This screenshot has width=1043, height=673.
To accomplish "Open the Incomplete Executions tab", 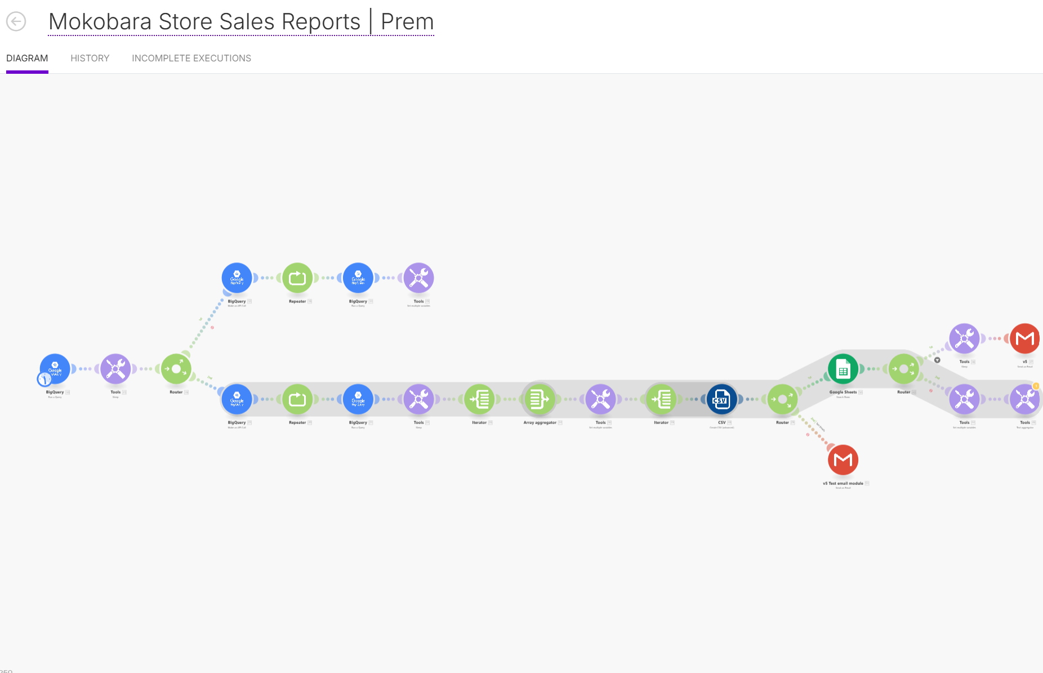I will [191, 59].
